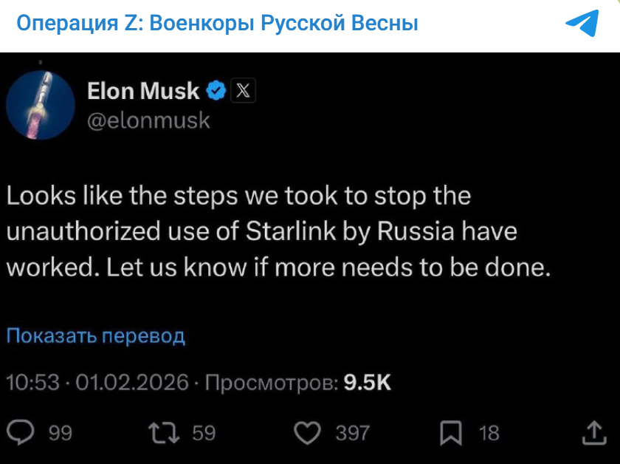The height and width of the screenshot is (464, 620).
Task: Click the 9.5K views counter
Action: coord(368,383)
